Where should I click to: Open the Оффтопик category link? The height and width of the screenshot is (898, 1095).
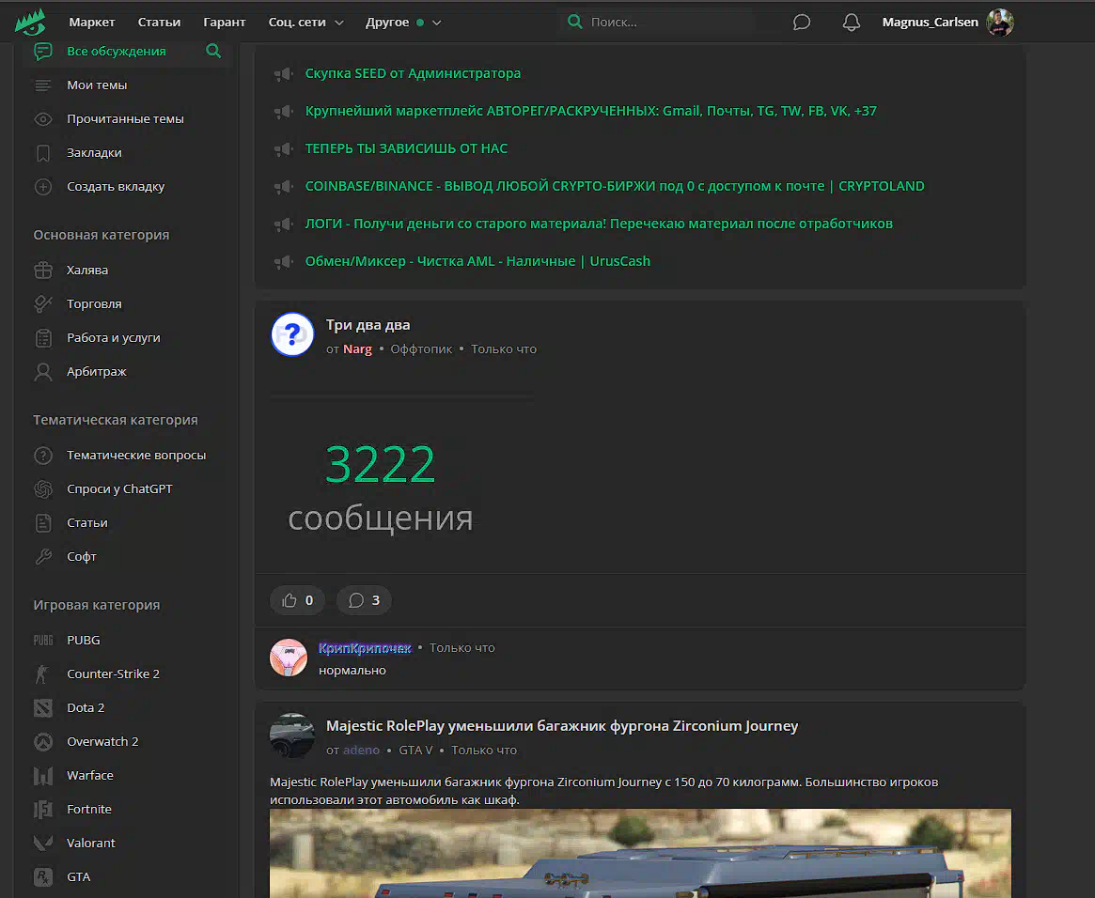pyautogui.click(x=421, y=348)
